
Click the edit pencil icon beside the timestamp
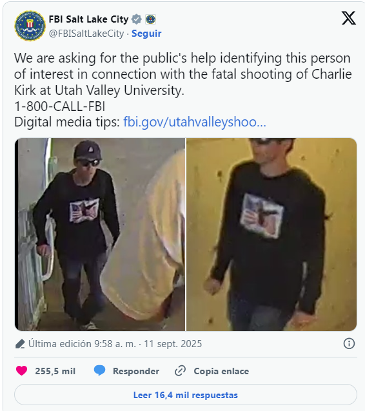pyautogui.click(x=20, y=344)
